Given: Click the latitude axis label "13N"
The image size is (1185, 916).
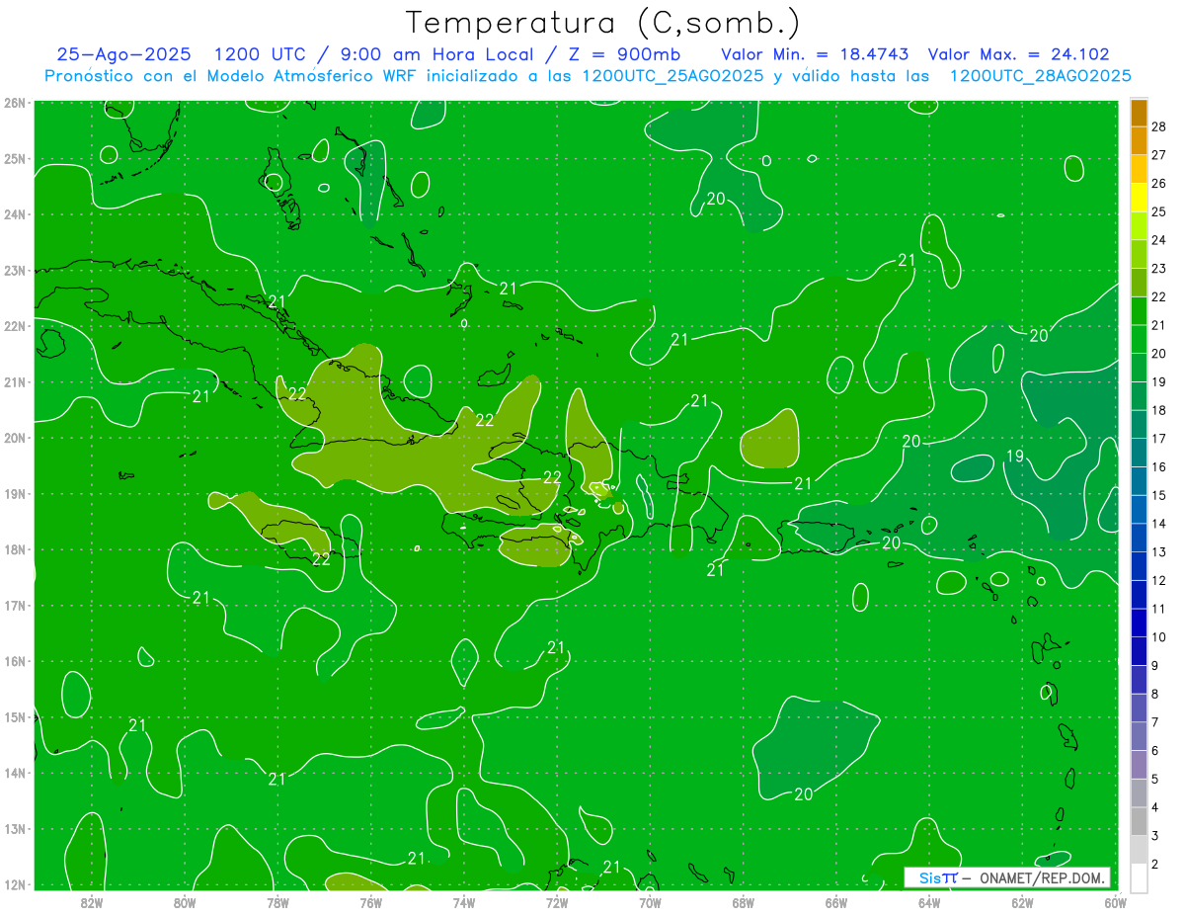Looking at the screenshot, I should 15,828.
